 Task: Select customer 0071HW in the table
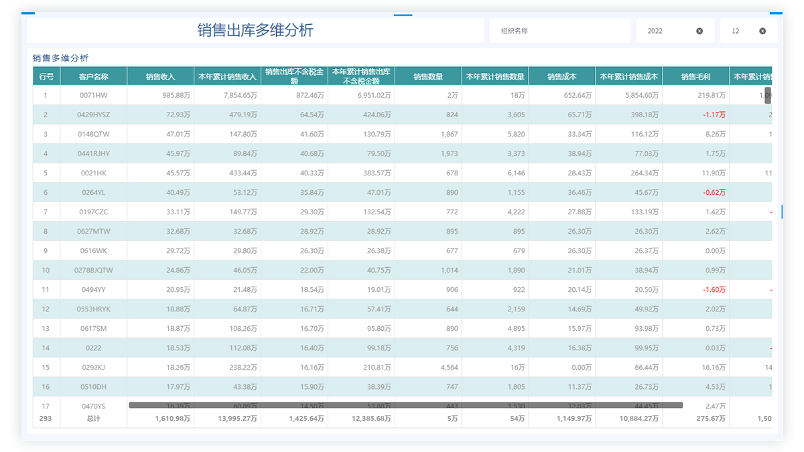pos(93,96)
